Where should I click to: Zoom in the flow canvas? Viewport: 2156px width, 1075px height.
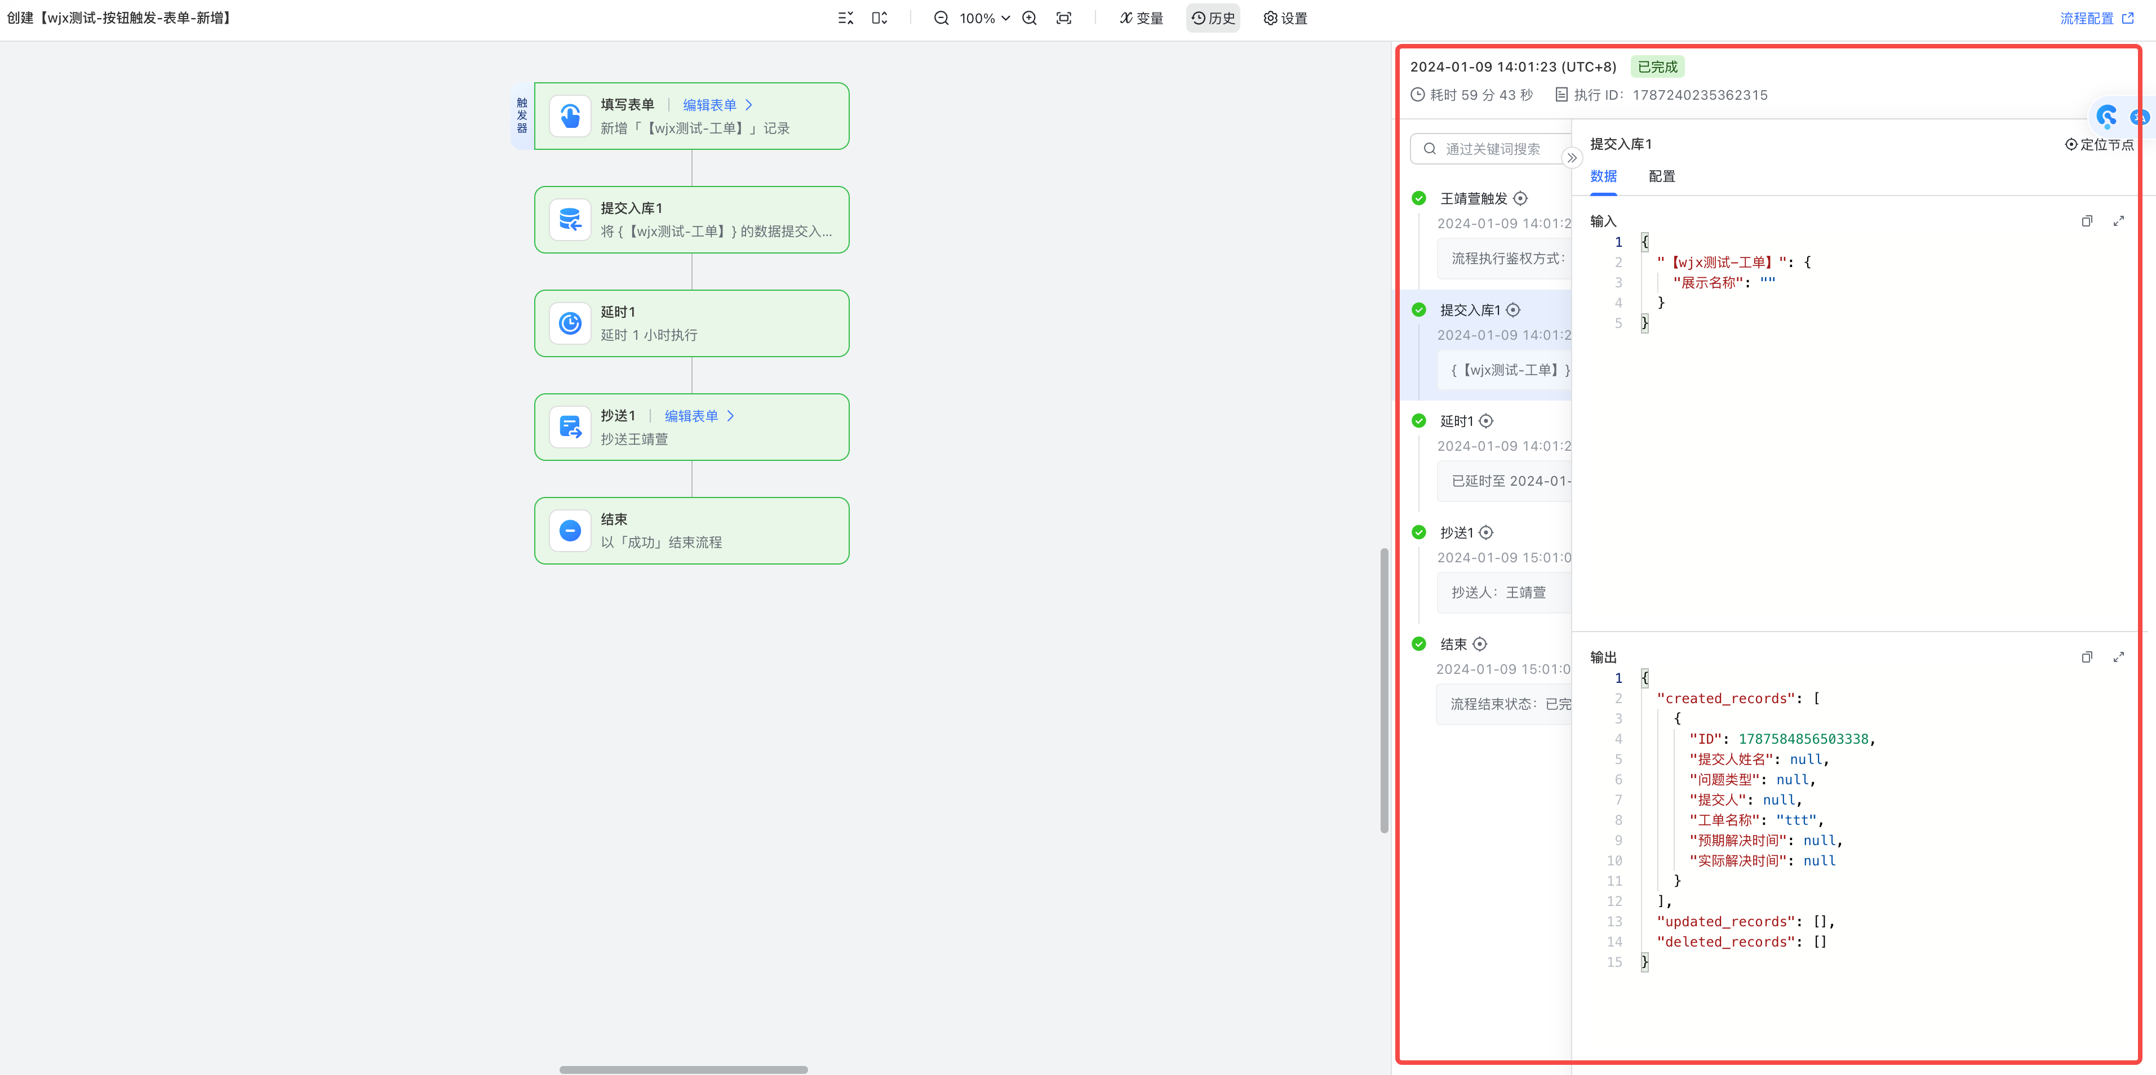point(1030,19)
